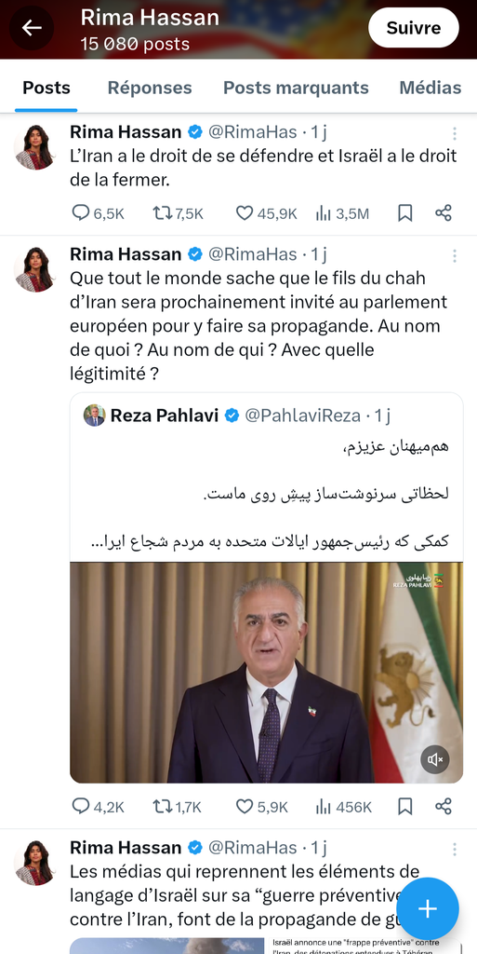
Task: Bookmark the first Rima Hassan post
Action: tap(404, 213)
